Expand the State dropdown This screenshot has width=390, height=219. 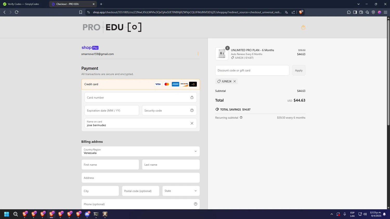pyautogui.click(x=181, y=191)
